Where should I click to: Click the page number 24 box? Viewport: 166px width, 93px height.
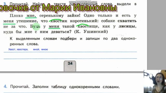(x=70, y=66)
